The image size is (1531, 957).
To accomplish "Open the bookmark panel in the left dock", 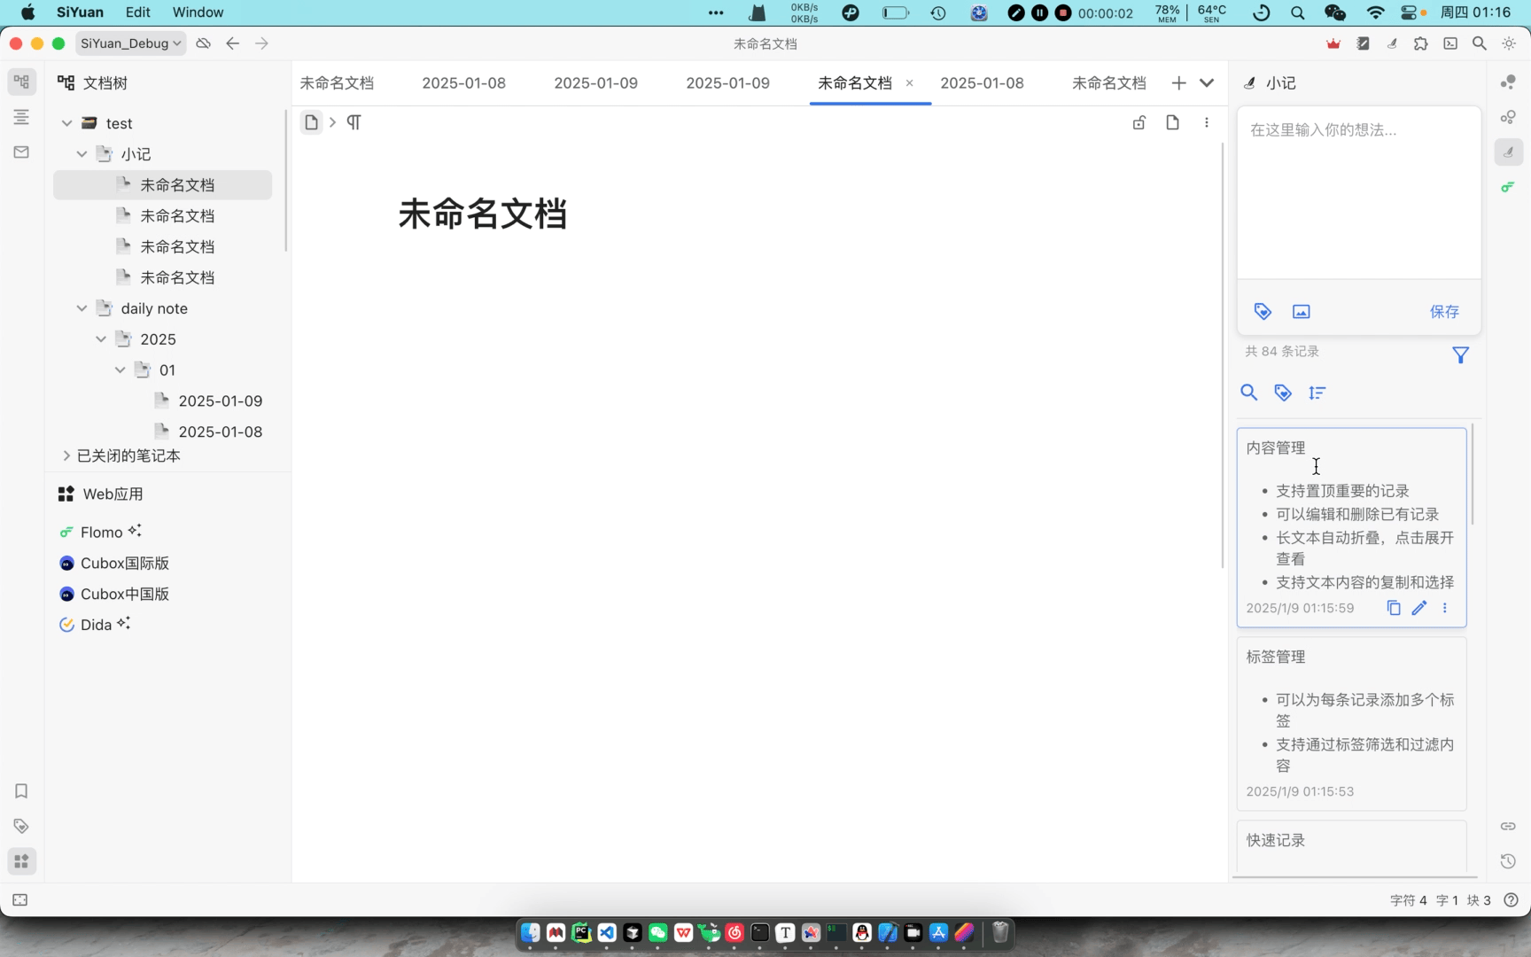I will 21,791.
